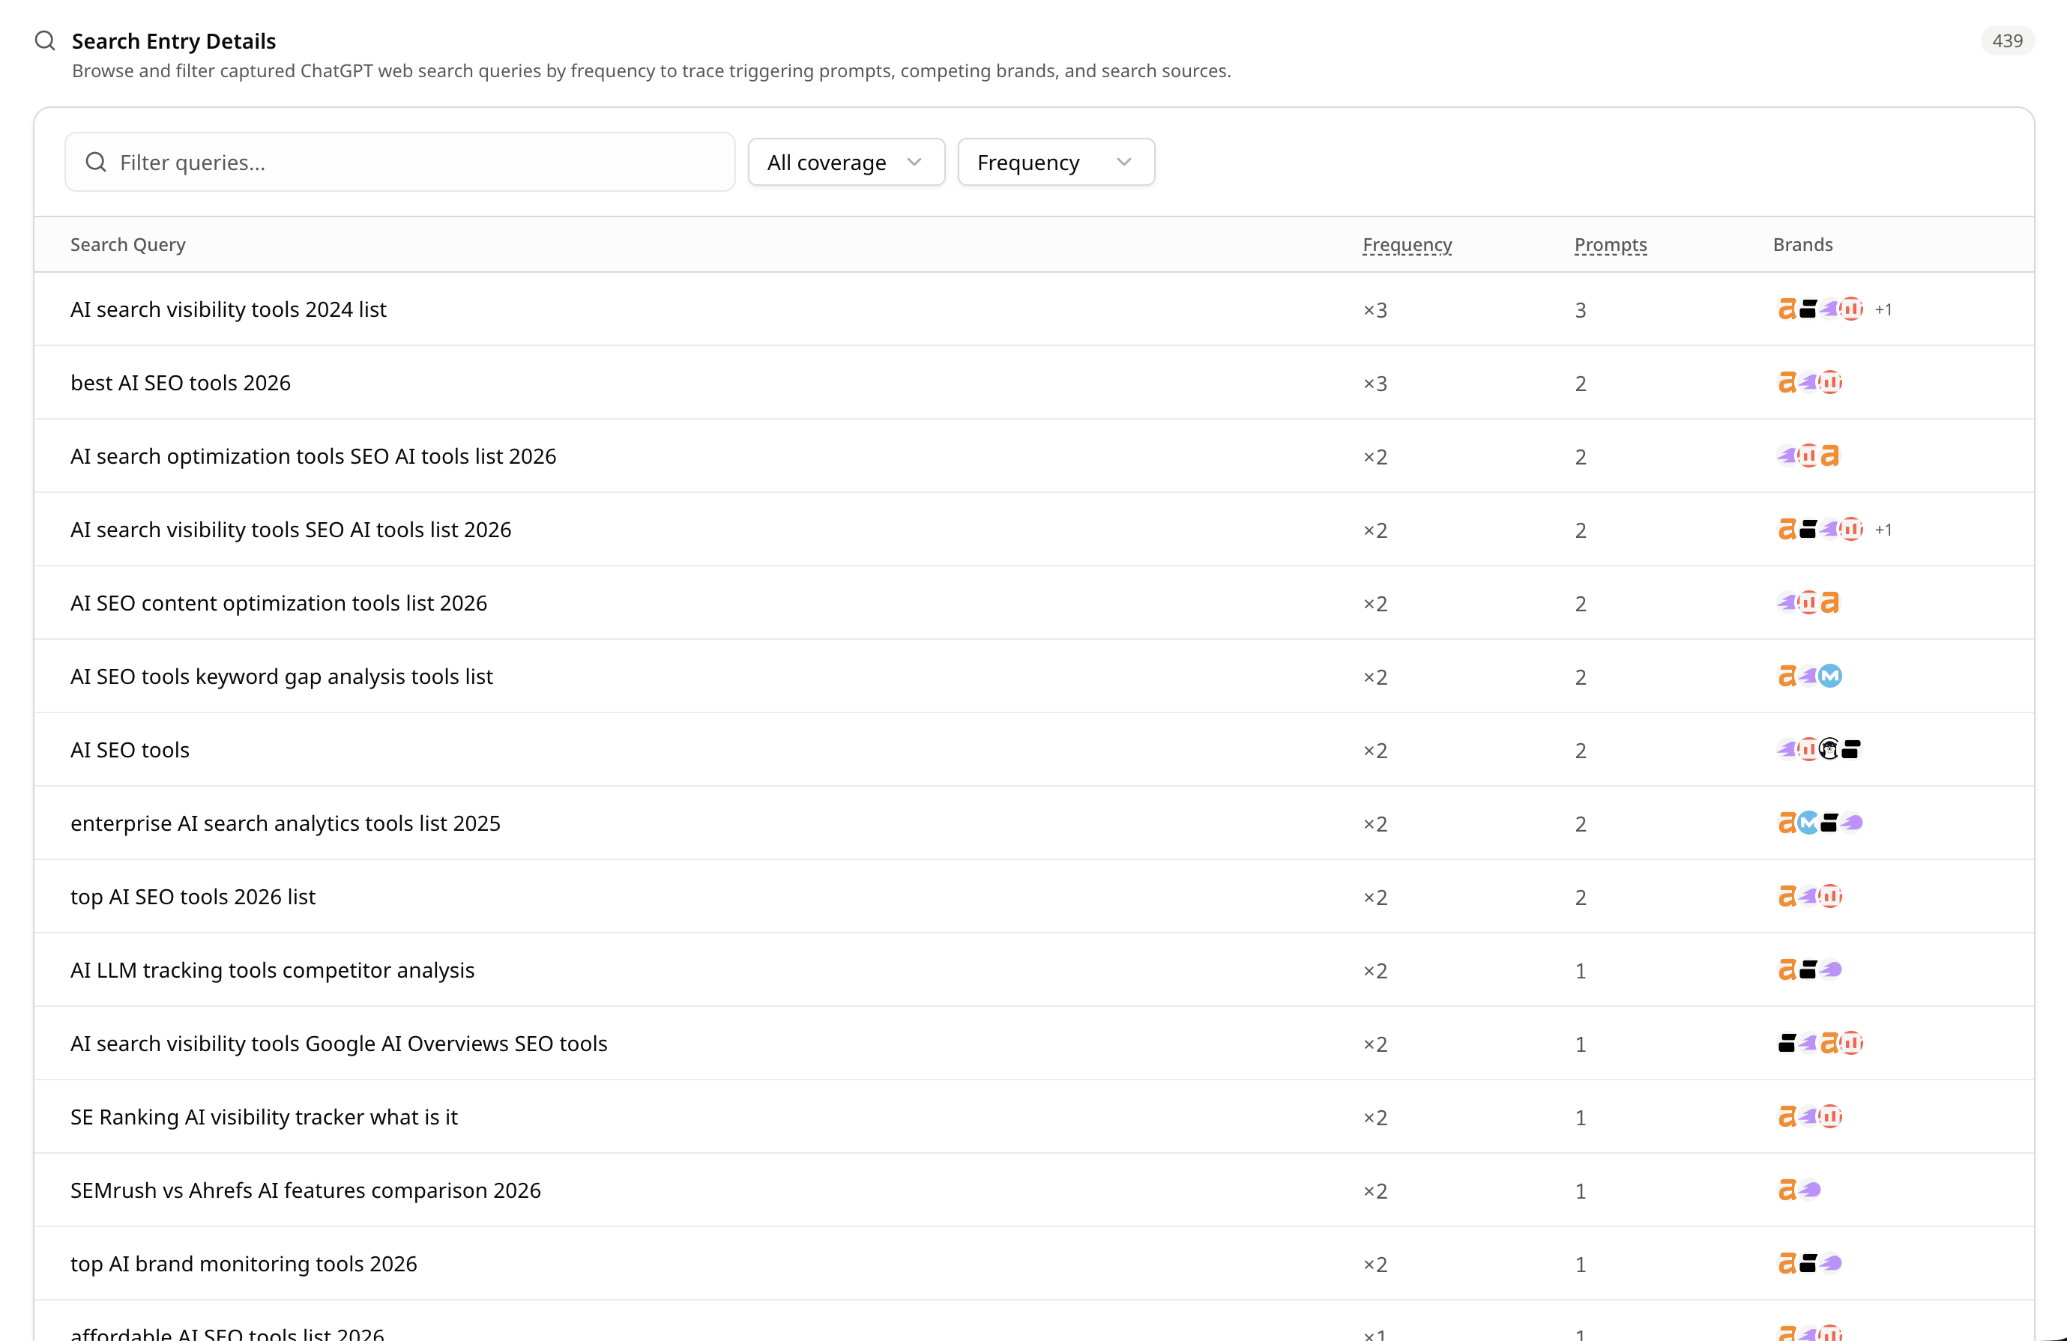Click +1 more brands in '2024 list' row
This screenshot has width=2067, height=1341.
1883,310
